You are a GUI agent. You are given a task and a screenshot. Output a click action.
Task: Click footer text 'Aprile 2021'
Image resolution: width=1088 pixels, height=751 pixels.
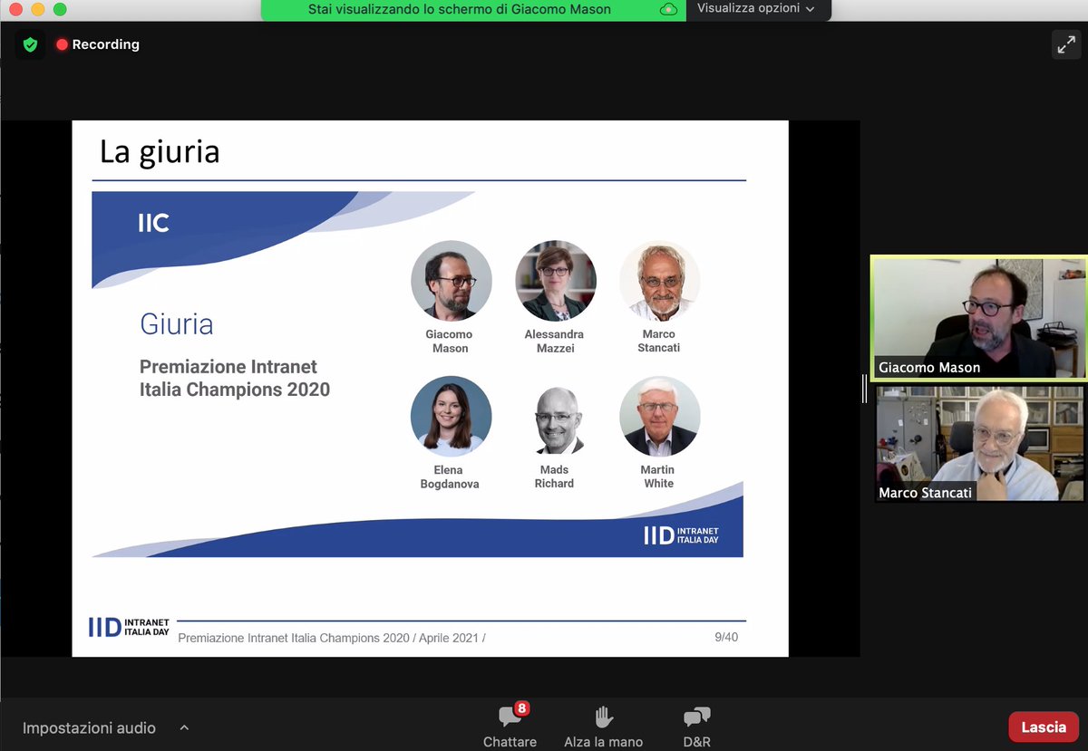point(448,638)
